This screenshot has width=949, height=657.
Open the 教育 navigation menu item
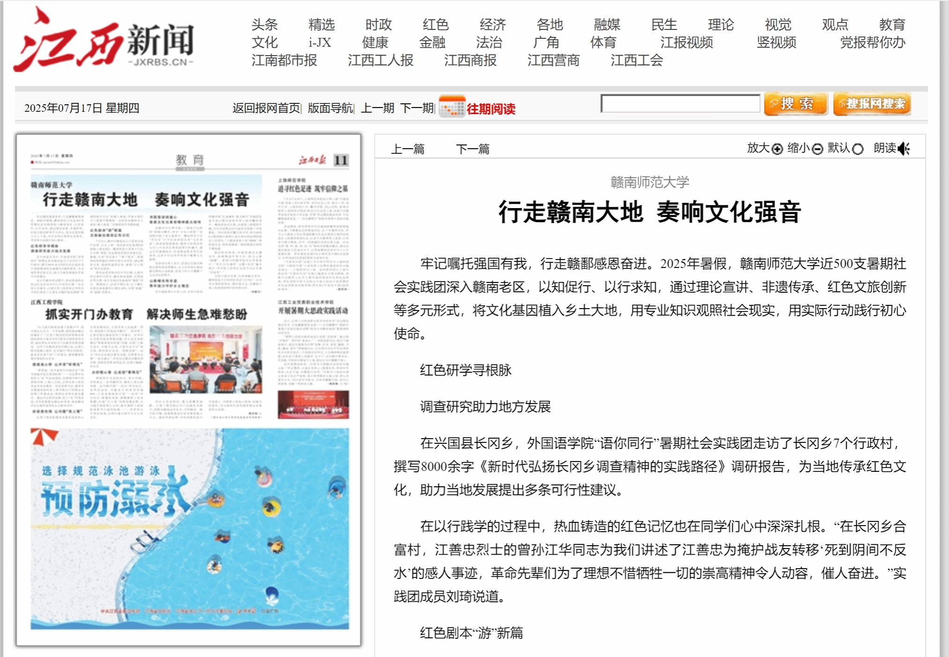891,24
